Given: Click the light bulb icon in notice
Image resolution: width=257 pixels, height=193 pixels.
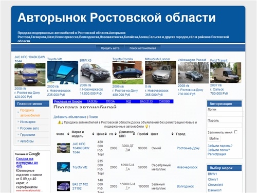Looking at the screenshot, I should [146, 127].
